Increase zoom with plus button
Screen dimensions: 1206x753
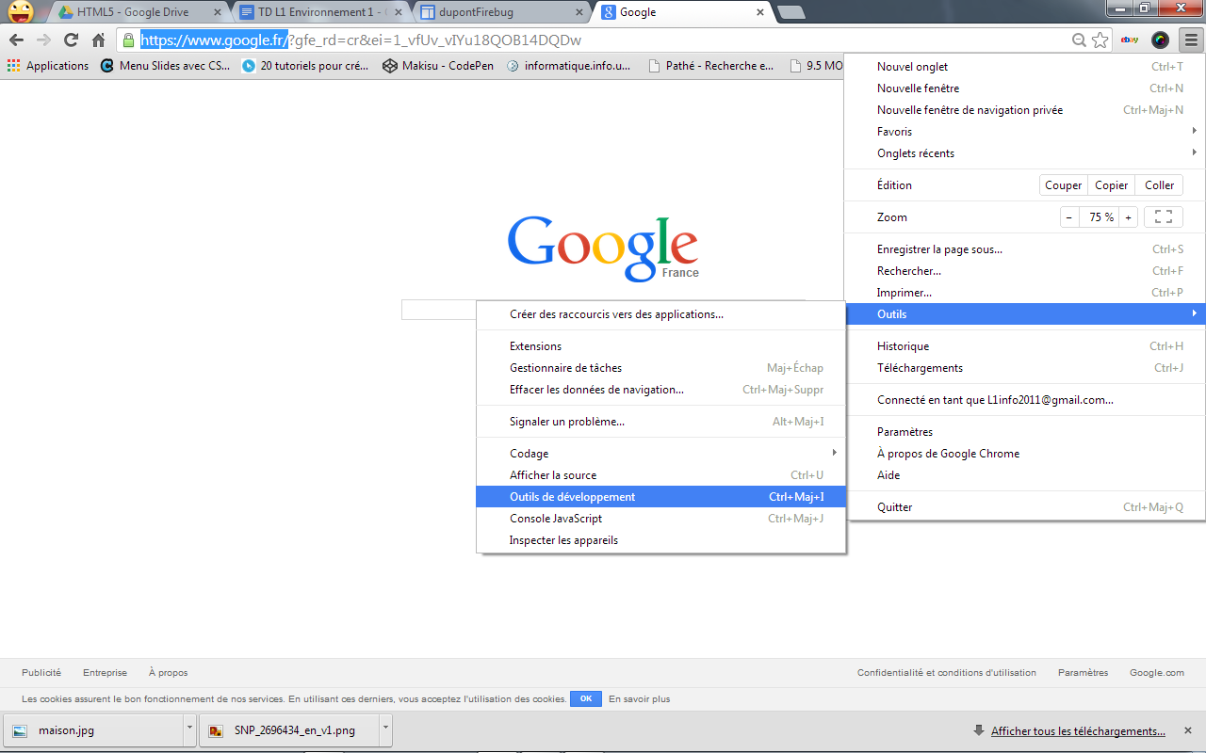pos(1128,217)
